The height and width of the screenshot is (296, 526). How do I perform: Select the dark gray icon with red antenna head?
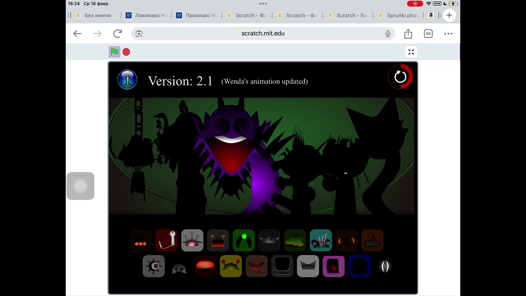[x=218, y=240]
